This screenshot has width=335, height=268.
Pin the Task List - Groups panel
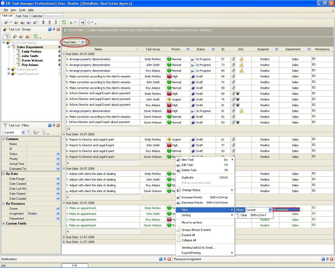(54, 29)
